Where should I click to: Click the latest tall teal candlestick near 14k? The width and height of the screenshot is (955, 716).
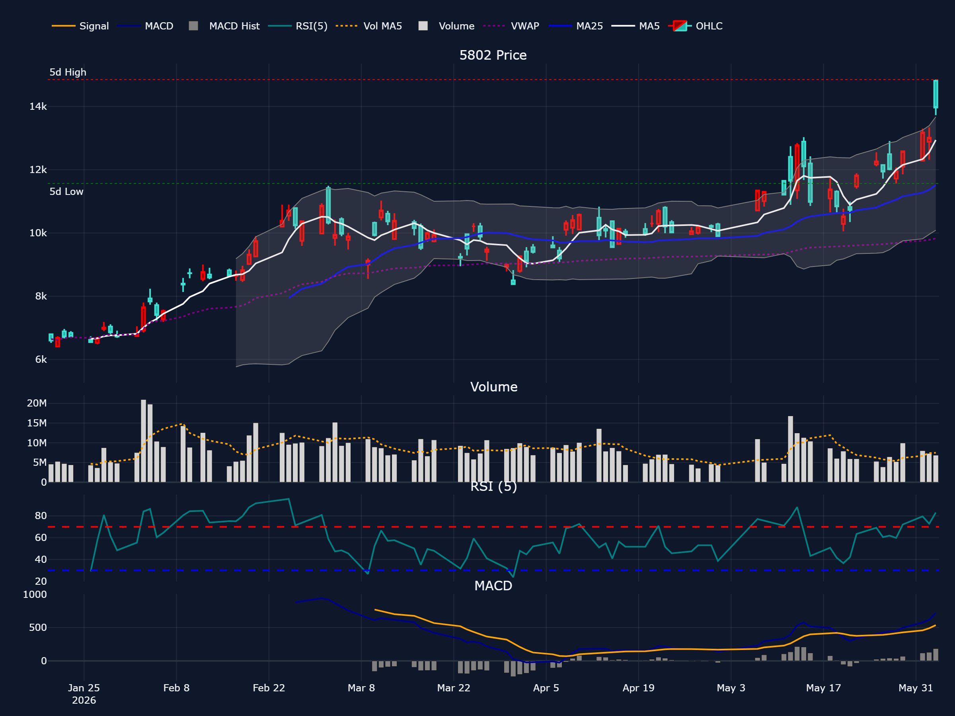[x=936, y=94]
